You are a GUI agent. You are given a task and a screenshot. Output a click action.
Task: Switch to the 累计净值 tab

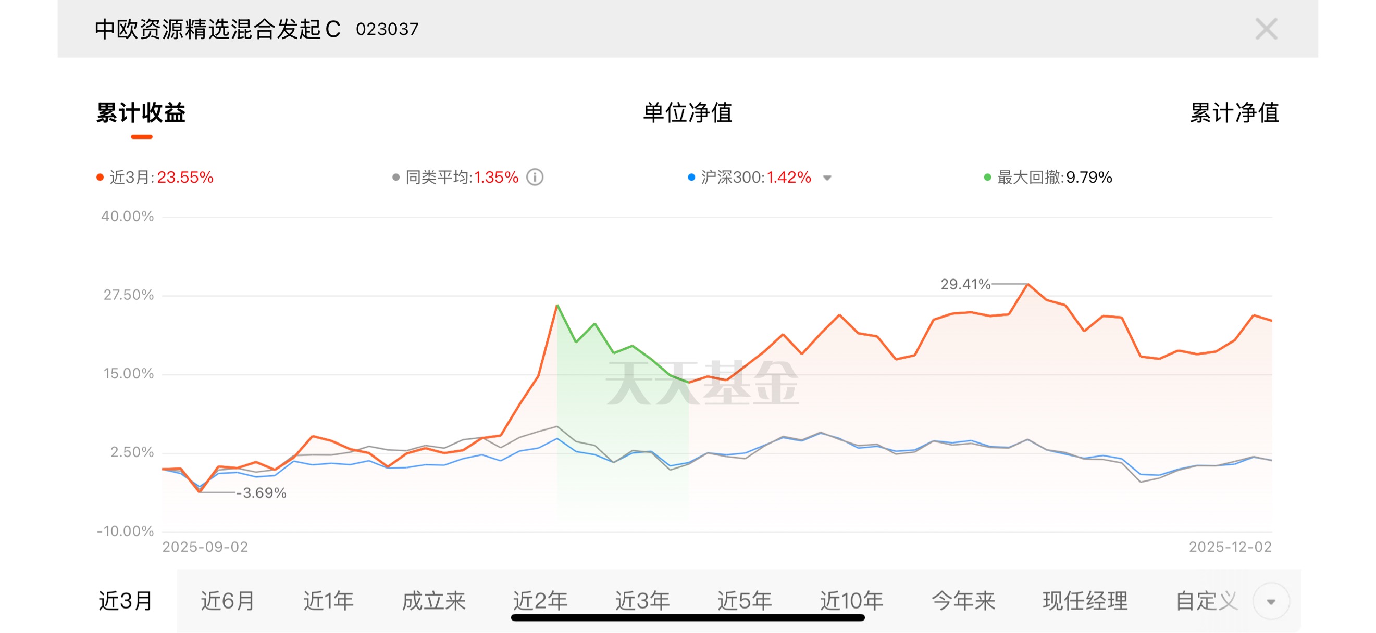[1234, 112]
